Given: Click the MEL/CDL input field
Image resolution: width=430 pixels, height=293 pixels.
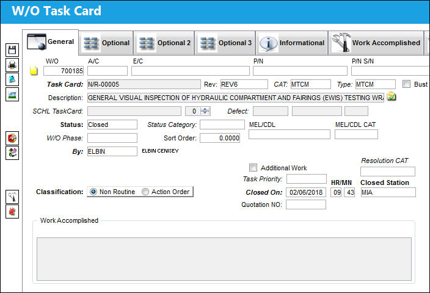Looking at the screenshot, I should click(290, 134).
